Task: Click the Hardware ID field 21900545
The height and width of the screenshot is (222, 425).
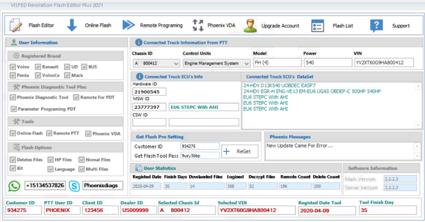Action: point(149,92)
